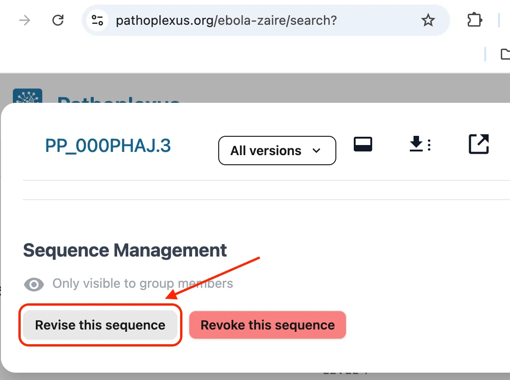Click the eye visibility icon
The width and height of the screenshot is (510, 380).
(34, 285)
